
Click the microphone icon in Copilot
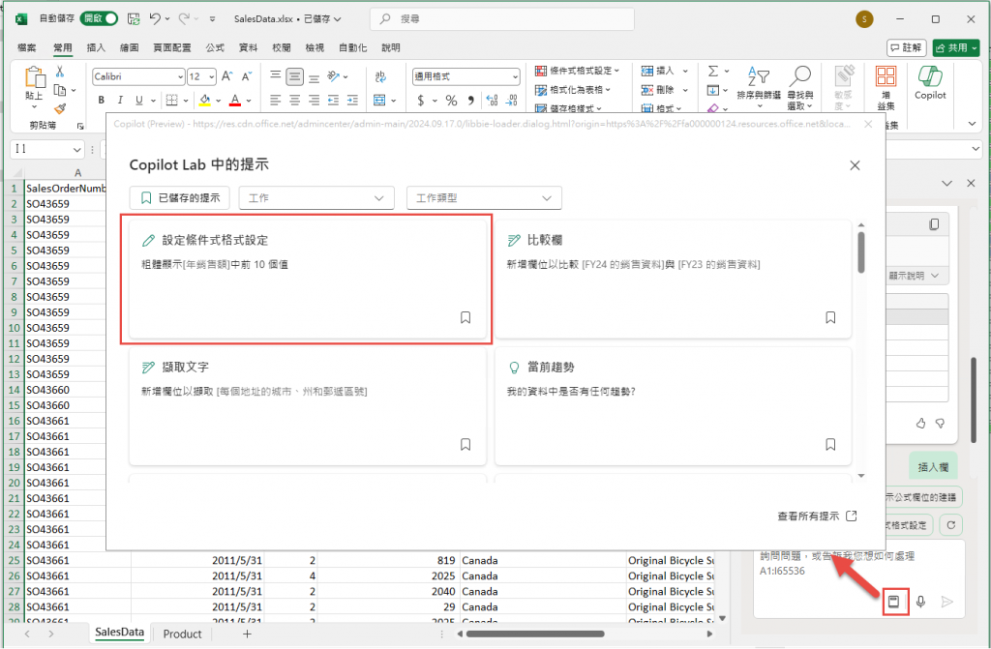click(921, 602)
